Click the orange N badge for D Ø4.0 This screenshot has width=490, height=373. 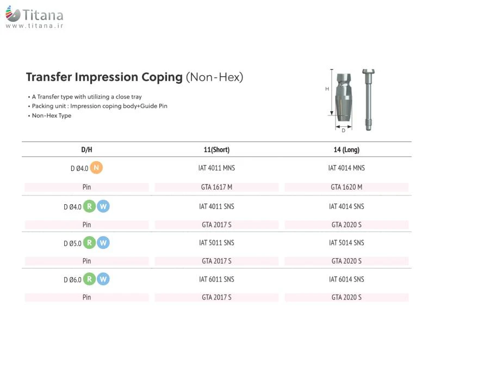pyautogui.click(x=96, y=168)
